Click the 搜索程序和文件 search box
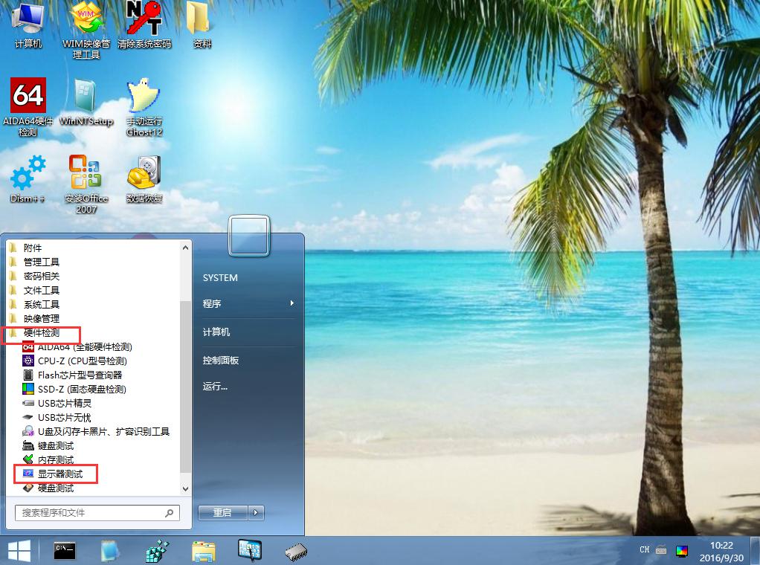The height and width of the screenshot is (565, 760). (x=91, y=513)
